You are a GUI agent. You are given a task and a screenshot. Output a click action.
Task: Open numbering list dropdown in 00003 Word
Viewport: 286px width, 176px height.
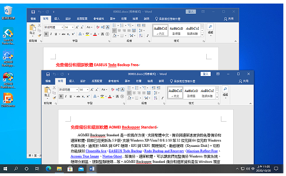(x=141, y=88)
